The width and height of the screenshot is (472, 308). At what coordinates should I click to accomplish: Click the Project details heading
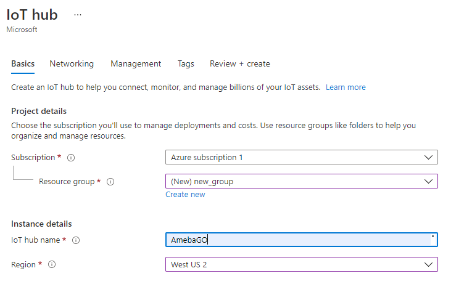coord(39,111)
